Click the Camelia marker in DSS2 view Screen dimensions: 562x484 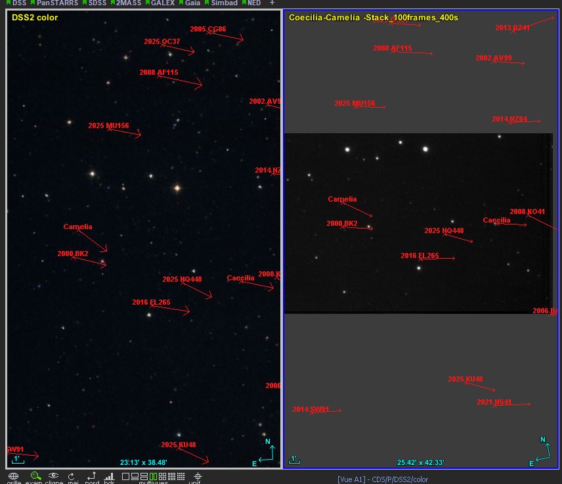coord(77,227)
